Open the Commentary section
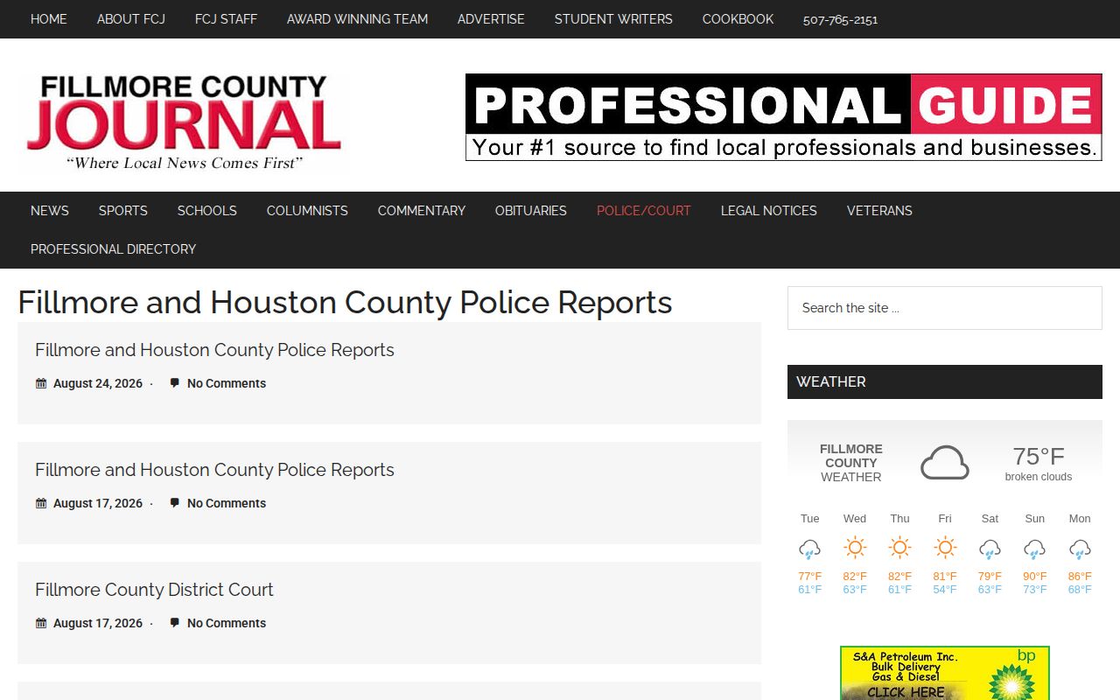 [x=422, y=211]
